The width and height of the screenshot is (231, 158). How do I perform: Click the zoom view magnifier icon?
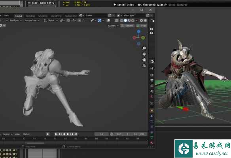pos(144,48)
